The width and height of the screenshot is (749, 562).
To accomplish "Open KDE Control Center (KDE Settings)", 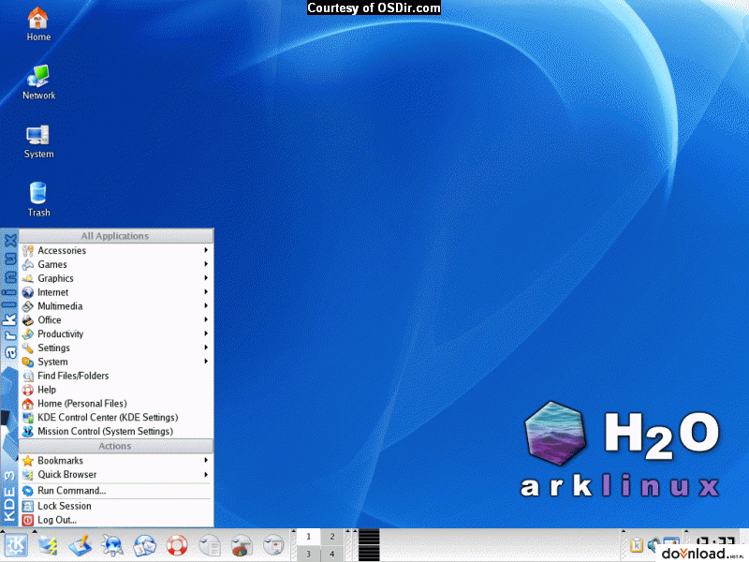I will [x=115, y=417].
